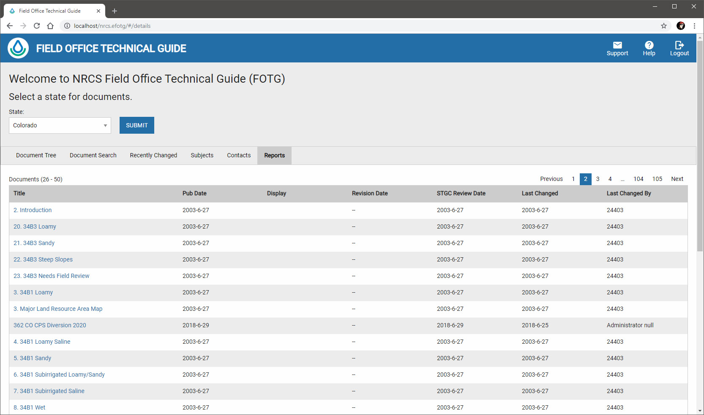Click the Pub Date column header

194,193
